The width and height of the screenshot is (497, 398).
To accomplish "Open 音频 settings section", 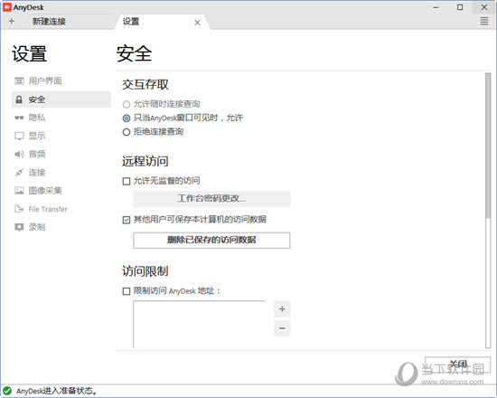I will (x=61, y=155).
